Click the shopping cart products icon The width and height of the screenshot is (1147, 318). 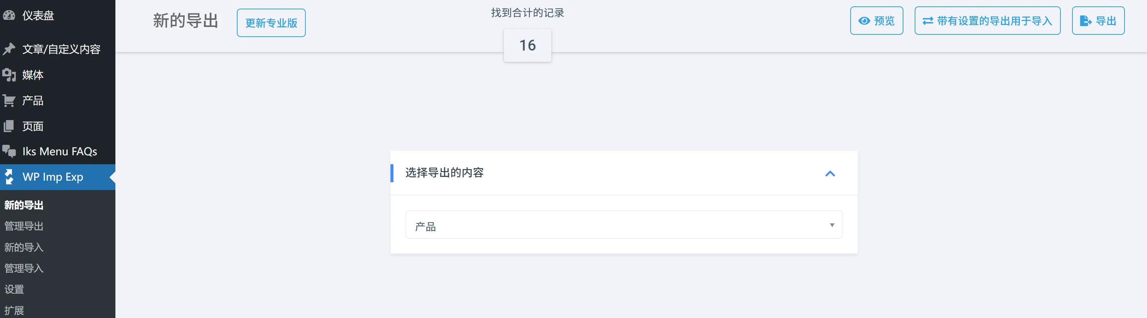9,101
